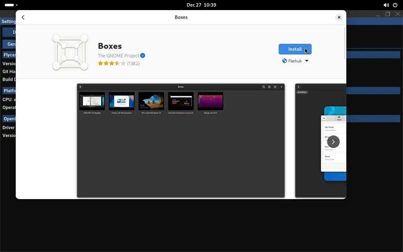Open the Flathub source dropdown arrow

click(307, 61)
